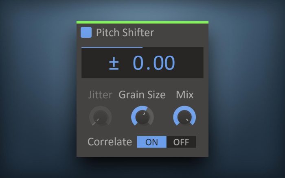This screenshot has width=285, height=178.
Task: Toggle the blue Pitch Shifter enable square
Action: [x=86, y=32]
